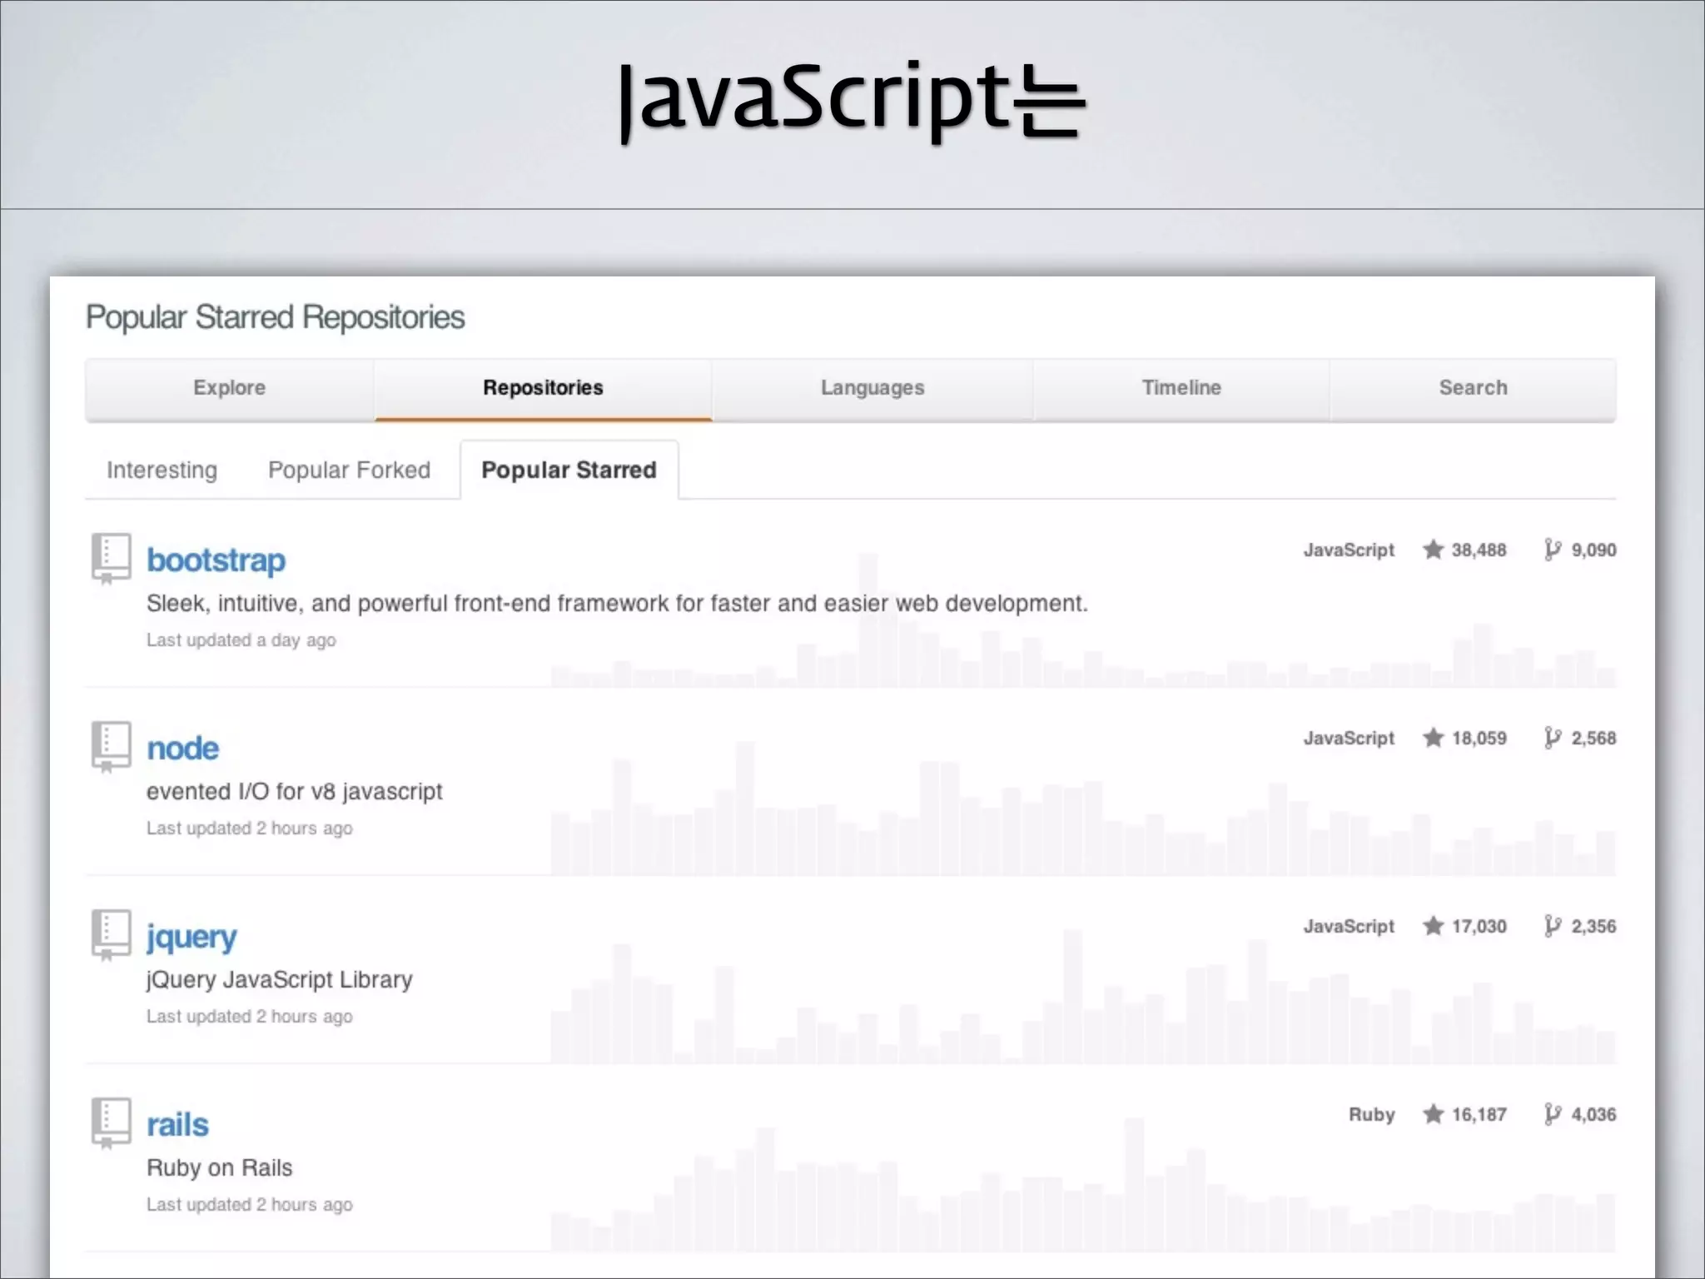Click the 'Ruby on Rails' description
Viewport: 1705px width, 1279px height.
[x=219, y=1168]
